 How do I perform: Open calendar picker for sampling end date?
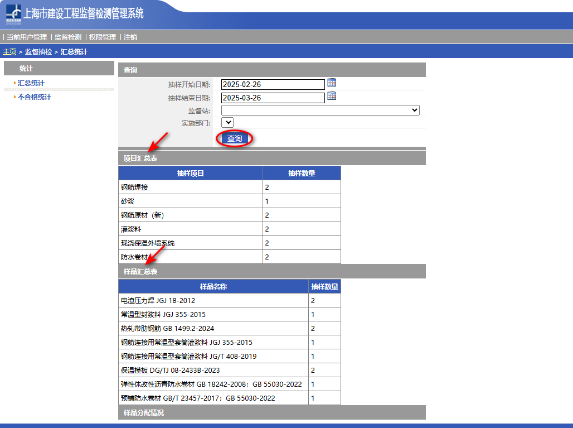click(x=332, y=96)
